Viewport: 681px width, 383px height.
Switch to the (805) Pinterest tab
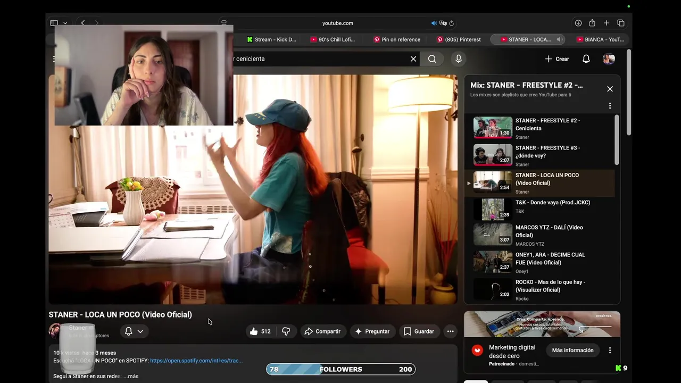(459, 39)
